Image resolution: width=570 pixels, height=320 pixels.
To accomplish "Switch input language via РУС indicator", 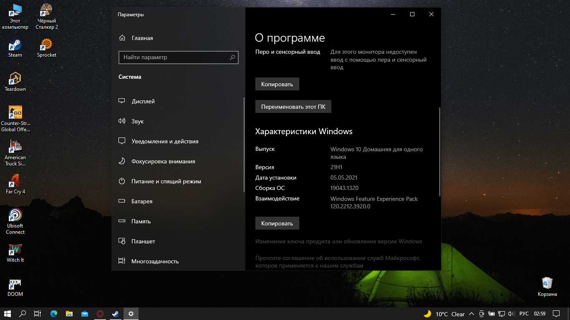I will coord(524,314).
